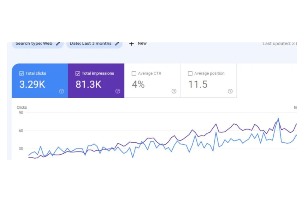Click the 60 axis label
Image resolution: width=297 pixels, height=222 pixels.
[21, 131]
